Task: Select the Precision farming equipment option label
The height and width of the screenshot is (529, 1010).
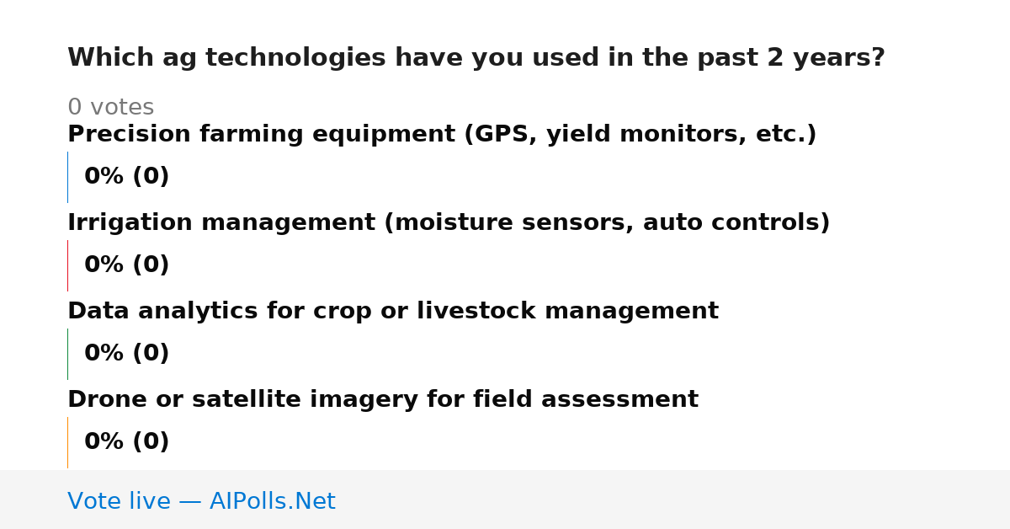Action: click(x=442, y=135)
